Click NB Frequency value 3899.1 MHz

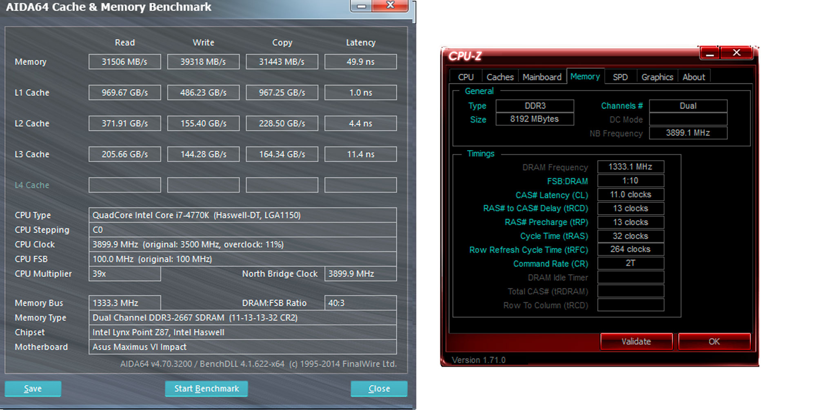688,133
